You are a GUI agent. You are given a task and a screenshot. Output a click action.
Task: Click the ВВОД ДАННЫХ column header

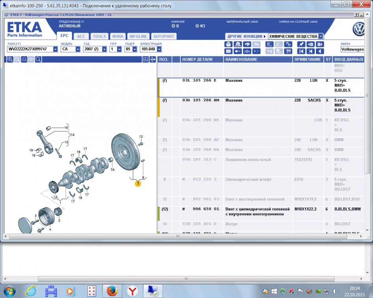click(x=349, y=59)
